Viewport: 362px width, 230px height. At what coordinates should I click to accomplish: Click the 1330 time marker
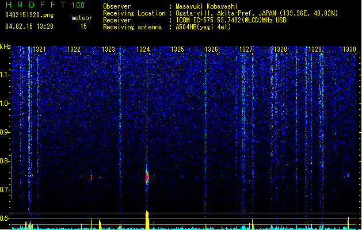point(349,49)
